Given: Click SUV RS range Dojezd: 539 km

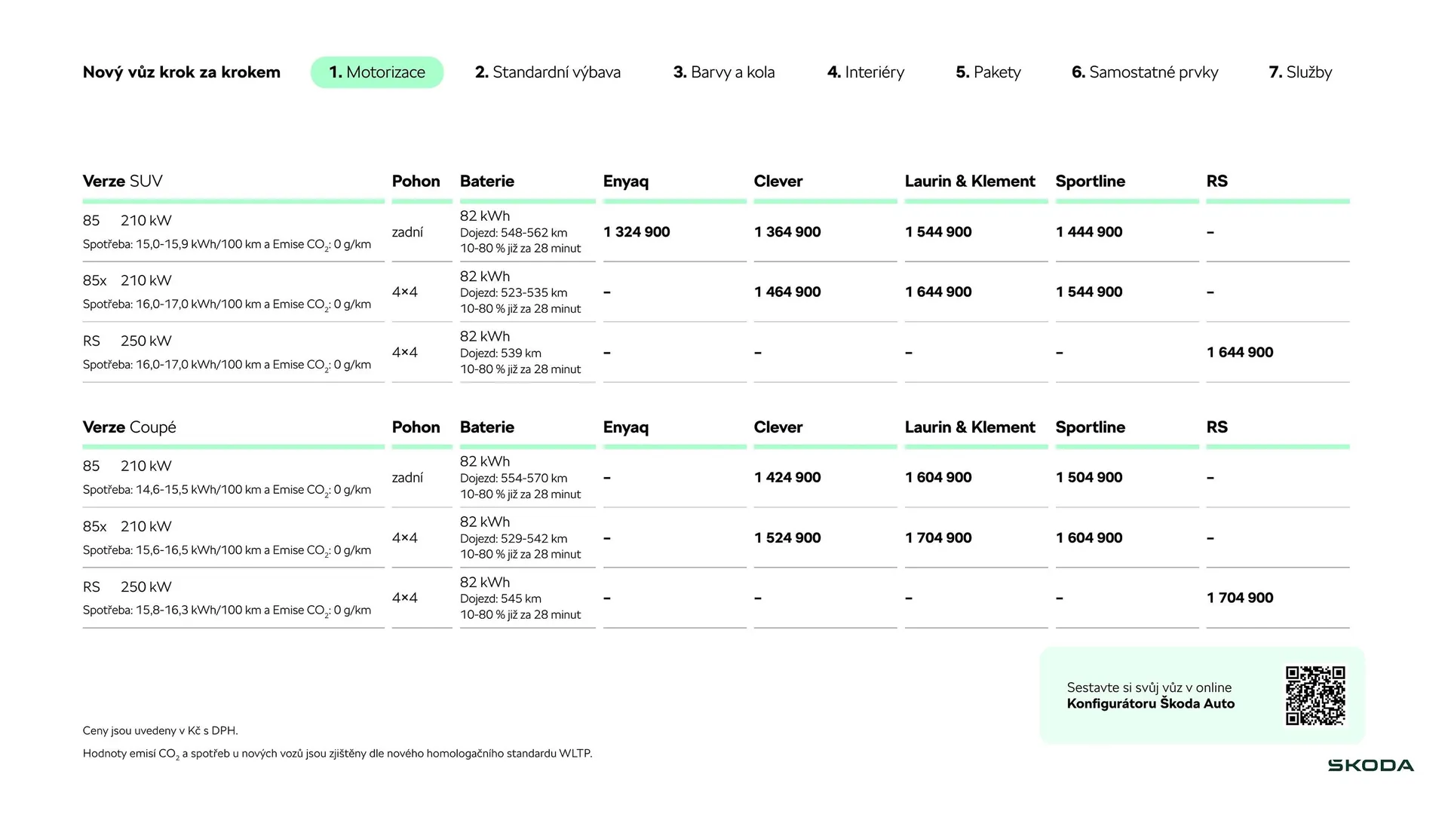Looking at the screenshot, I should click(501, 353).
